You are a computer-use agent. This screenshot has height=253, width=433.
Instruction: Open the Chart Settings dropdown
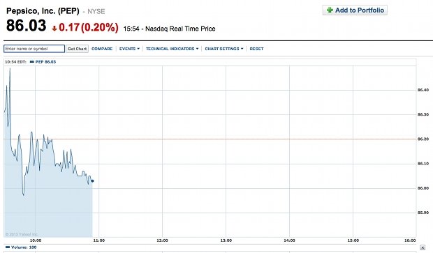point(224,49)
